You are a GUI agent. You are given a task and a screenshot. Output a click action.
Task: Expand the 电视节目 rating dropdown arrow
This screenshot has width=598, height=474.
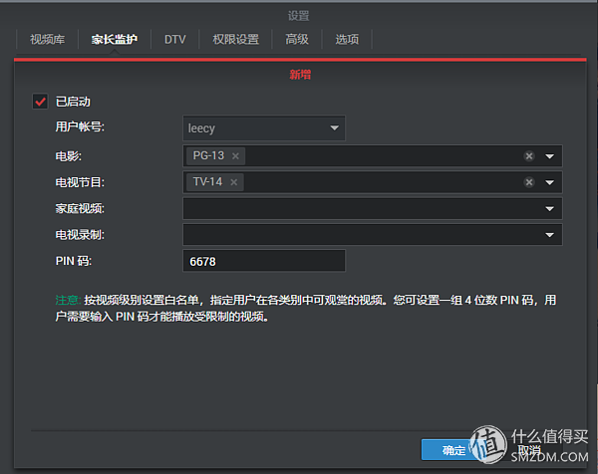[549, 182]
